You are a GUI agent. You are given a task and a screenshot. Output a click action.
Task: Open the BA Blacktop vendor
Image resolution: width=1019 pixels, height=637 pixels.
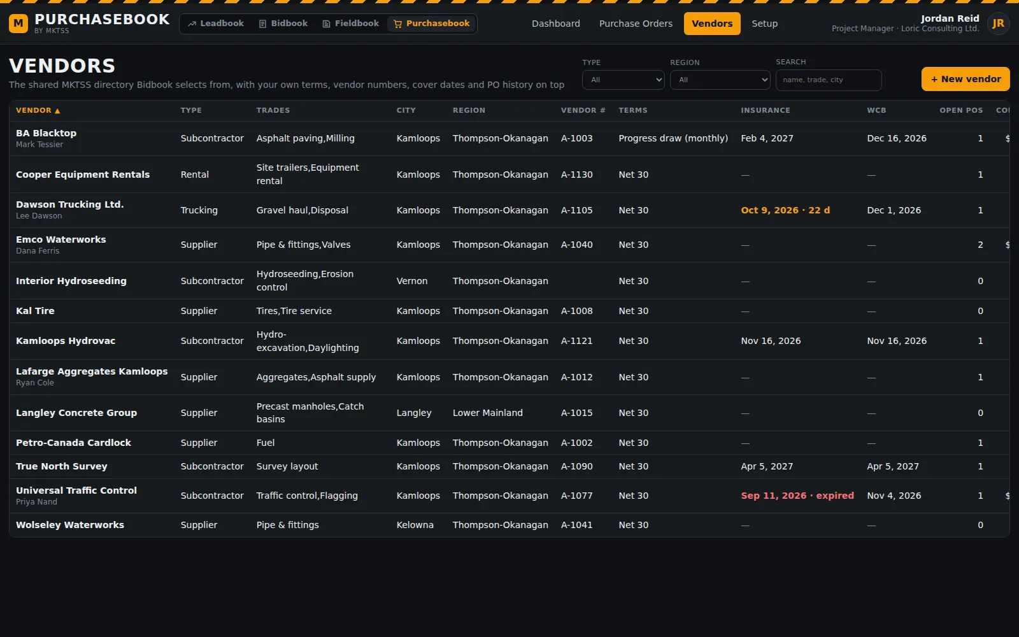click(x=46, y=133)
